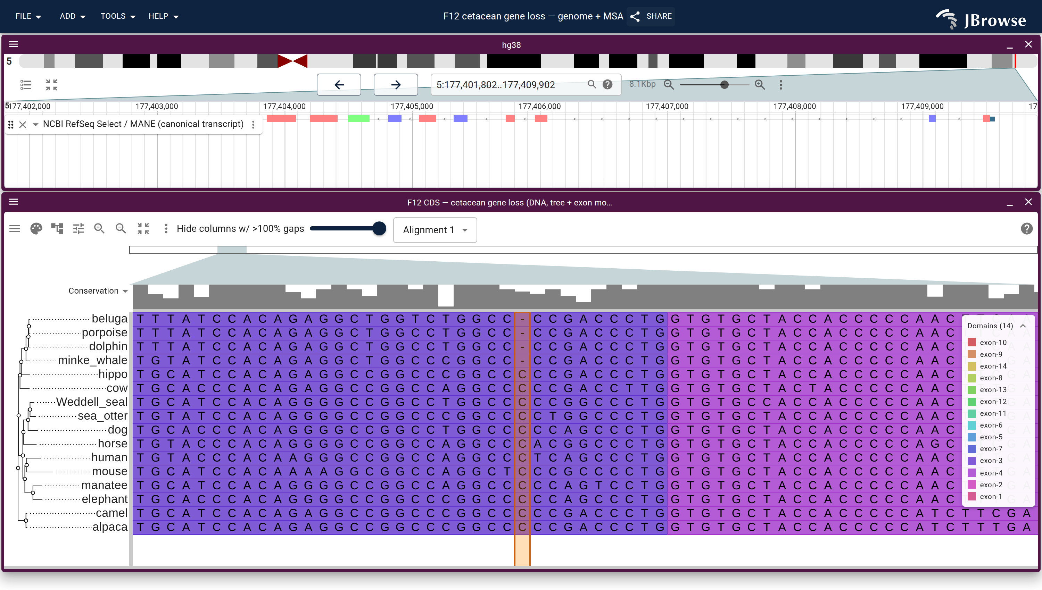Open the hg38 view three-dot options menu

point(781,85)
